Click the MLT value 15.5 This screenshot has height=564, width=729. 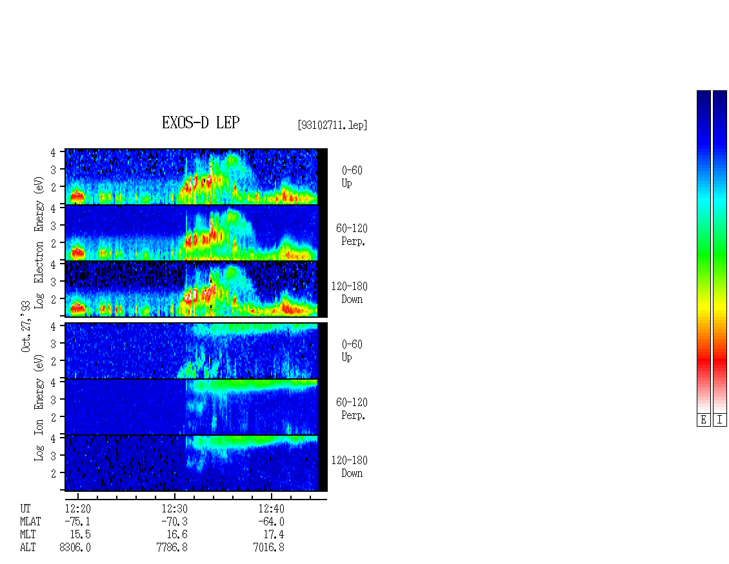coord(81,535)
